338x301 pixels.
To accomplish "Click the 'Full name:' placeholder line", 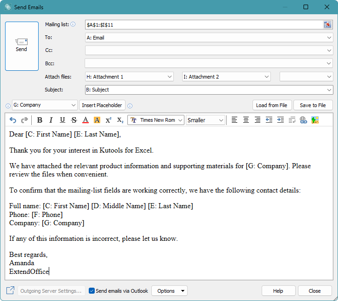I will (101, 206).
